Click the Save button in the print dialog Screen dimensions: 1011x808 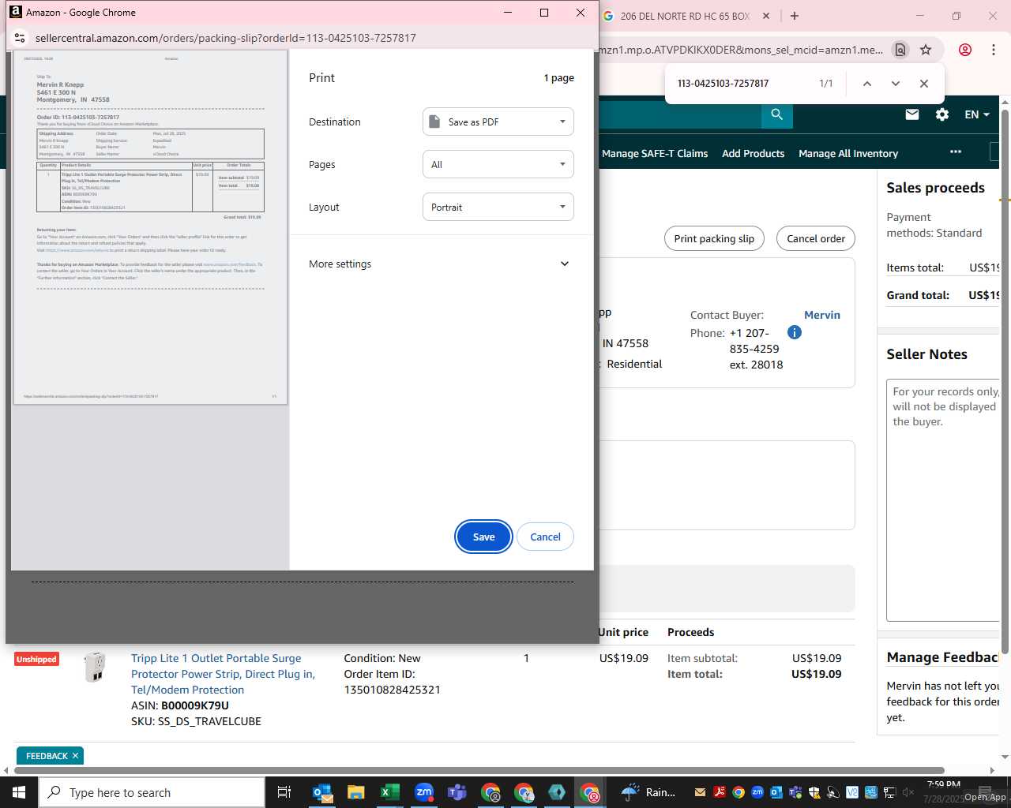click(483, 537)
